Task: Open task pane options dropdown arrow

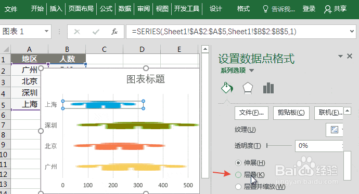Action: 340,56
